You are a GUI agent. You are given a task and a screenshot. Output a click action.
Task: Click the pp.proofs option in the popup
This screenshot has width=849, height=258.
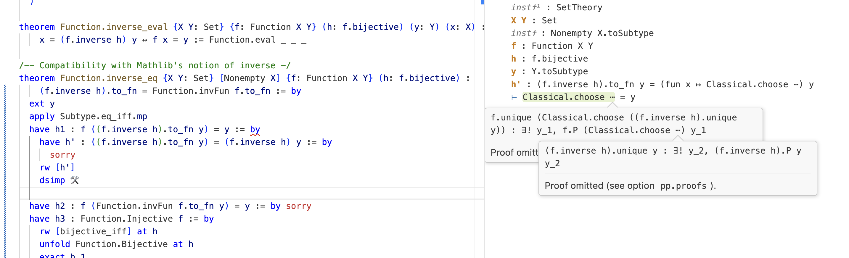pos(683,186)
